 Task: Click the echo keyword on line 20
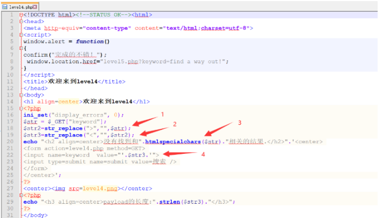pyautogui.click(x=30, y=142)
